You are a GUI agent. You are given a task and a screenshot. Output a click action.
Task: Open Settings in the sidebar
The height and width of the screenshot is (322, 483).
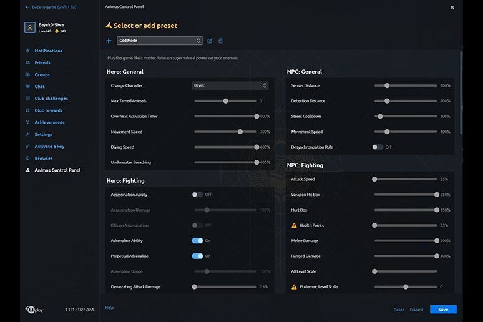[x=43, y=134]
